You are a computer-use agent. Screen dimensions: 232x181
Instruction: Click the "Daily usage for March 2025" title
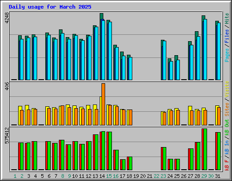click(50, 7)
